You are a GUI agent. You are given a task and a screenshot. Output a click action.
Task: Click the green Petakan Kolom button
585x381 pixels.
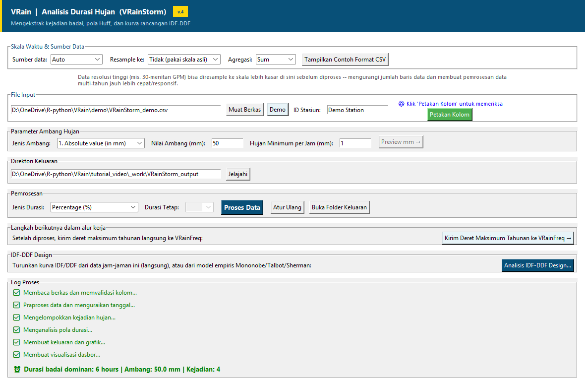click(x=450, y=115)
